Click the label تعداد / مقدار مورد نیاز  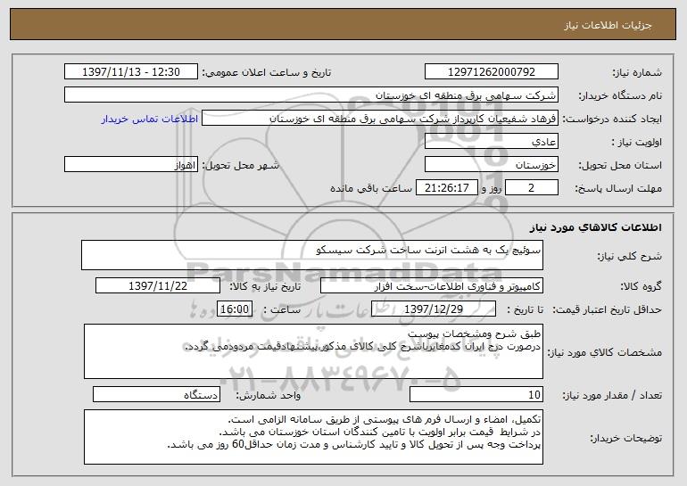point(612,395)
